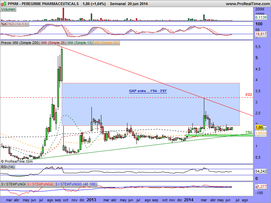Click the quote 1,86 (+1,64%) in the header
This screenshot has height=203, width=271.
94,4
